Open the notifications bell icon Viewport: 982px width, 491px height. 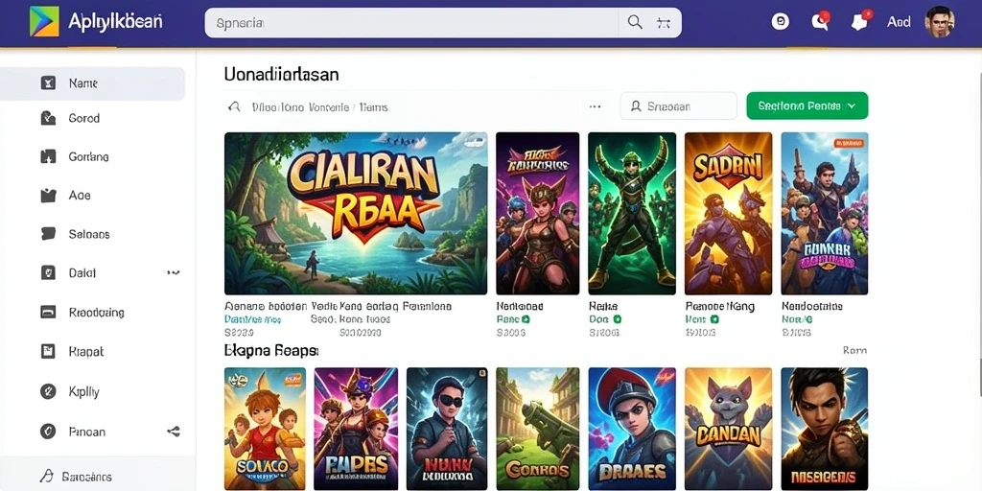pos(860,21)
